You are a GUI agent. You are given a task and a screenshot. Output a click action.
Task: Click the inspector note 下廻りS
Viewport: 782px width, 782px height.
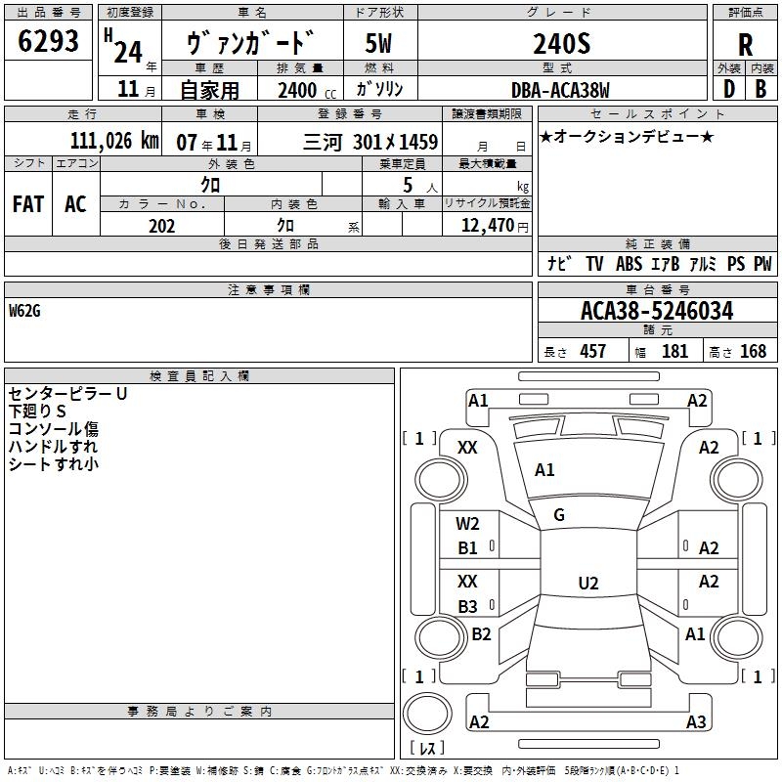click(x=37, y=412)
